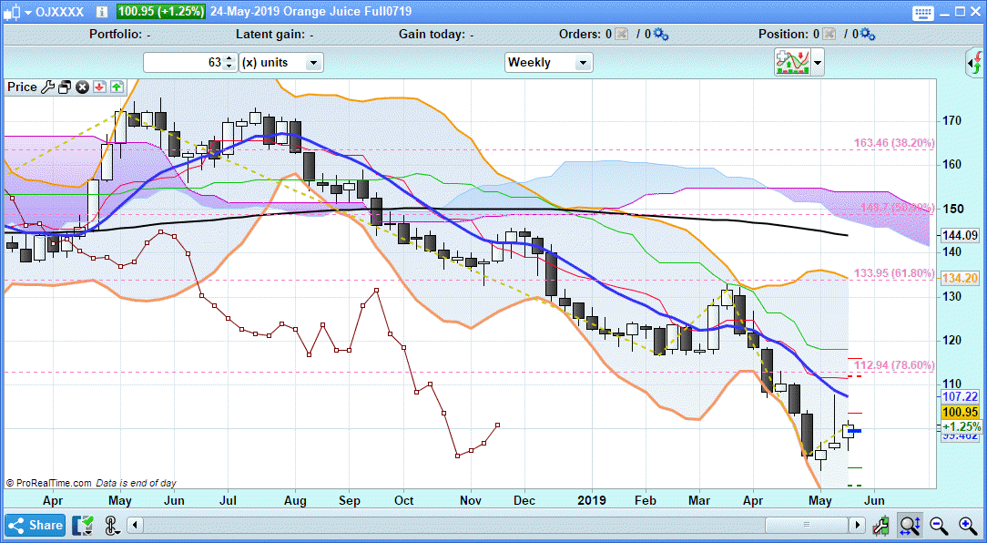
Task: Click the 100.95 current price label
Action: coord(961,412)
